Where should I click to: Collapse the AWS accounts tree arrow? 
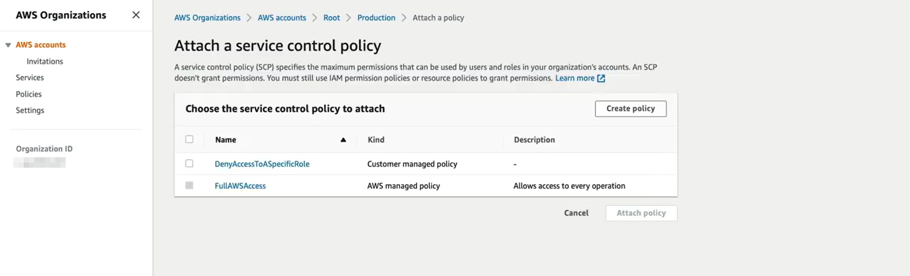click(8, 45)
